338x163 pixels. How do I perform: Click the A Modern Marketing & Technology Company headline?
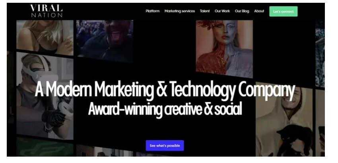coord(165,90)
